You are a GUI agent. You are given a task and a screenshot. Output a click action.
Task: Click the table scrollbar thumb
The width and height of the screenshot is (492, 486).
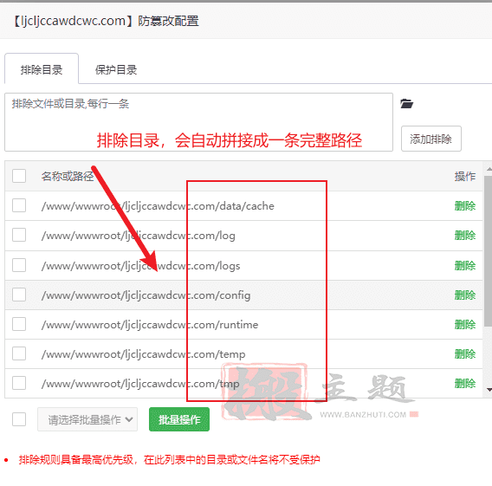click(x=488, y=251)
